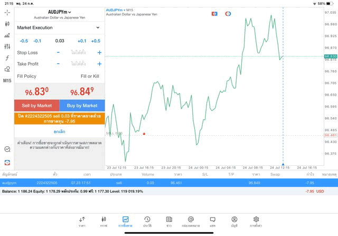Open the News tab icon
The width and height of the screenshot is (338, 236).
[x=169, y=221]
